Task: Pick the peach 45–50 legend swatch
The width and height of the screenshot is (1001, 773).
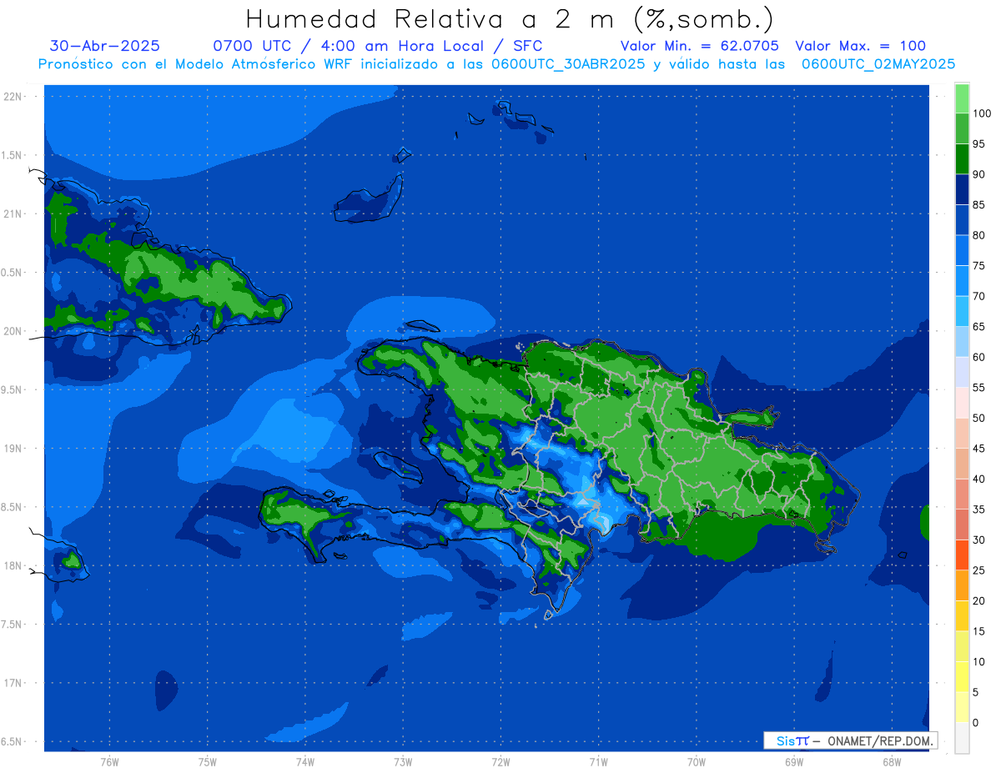Action: pos(962,434)
